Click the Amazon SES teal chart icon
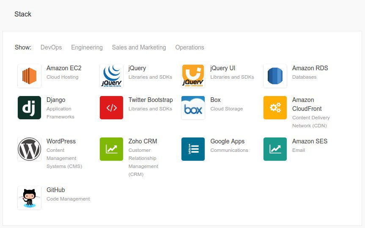Viewport: 365px width, 228px height. [275, 149]
